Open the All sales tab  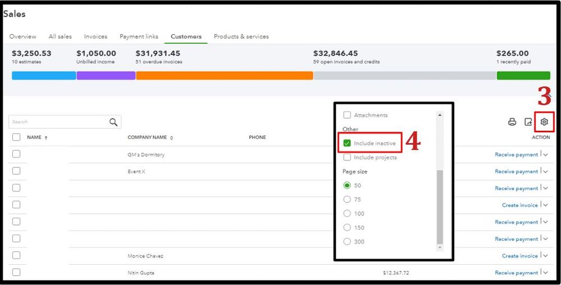(x=60, y=36)
